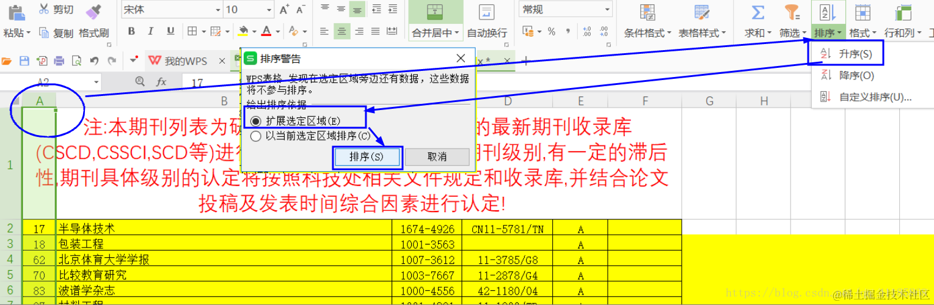Click the thousands separator comma icon

tap(567, 31)
